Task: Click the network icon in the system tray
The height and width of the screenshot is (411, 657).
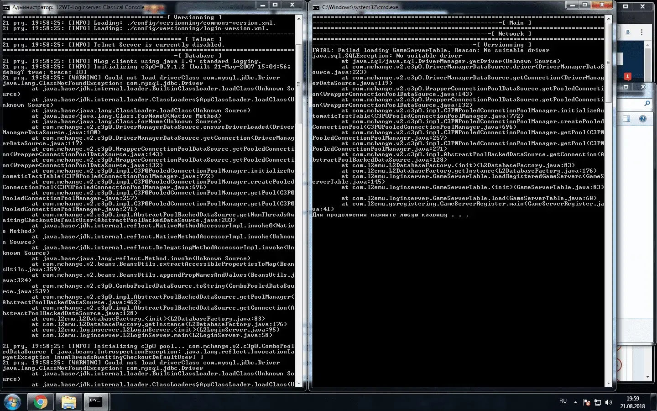Action: click(598, 402)
